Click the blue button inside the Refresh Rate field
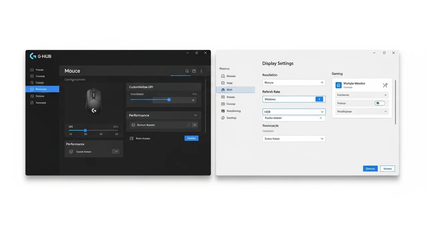The image size is (427, 232). 319,99
